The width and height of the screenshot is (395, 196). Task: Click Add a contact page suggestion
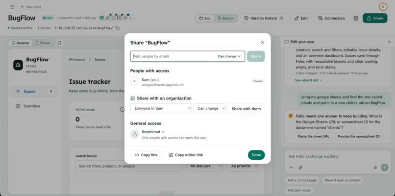302,180
